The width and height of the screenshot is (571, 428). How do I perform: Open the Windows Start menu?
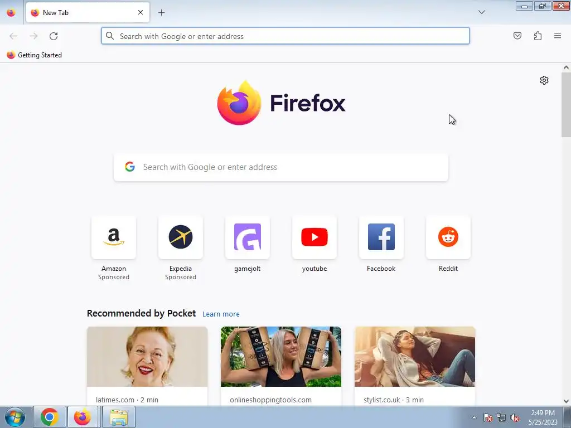click(x=15, y=417)
